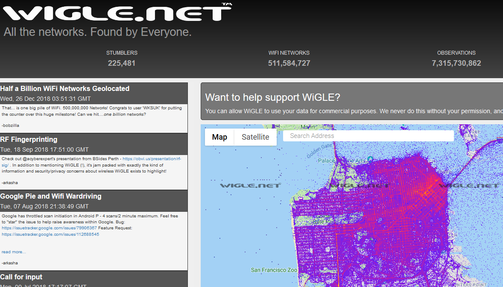
Task: Click date Tue, 18 Sep 2018 17:51:00 GMT
Action: (x=44, y=149)
